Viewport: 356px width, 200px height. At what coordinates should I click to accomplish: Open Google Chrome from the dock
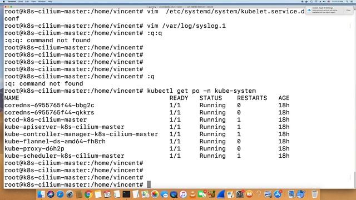[x=88, y=194]
